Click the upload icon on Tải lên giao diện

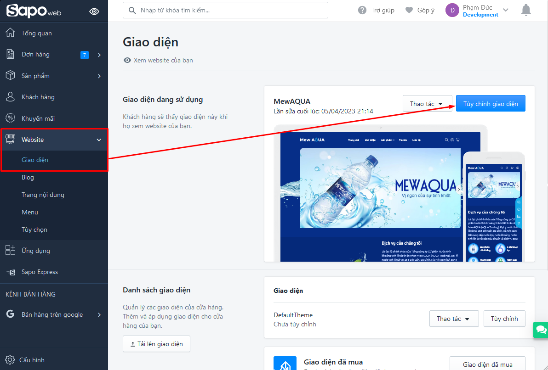click(133, 344)
